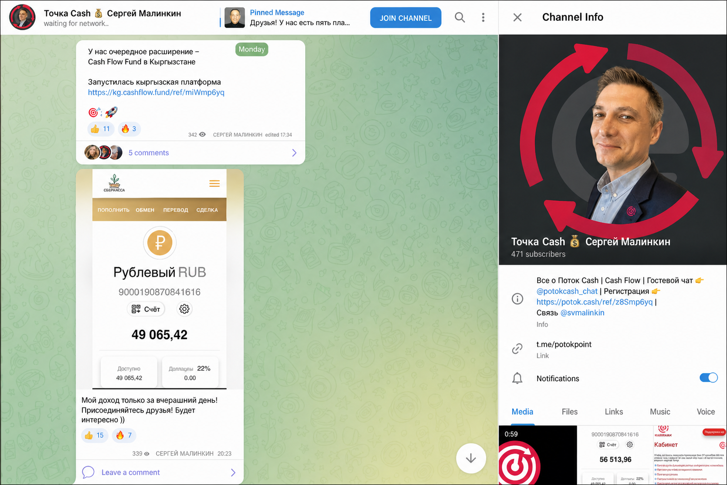The height and width of the screenshot is (485, 727).
Task: Select the Media tab
Action: (523, 412)
